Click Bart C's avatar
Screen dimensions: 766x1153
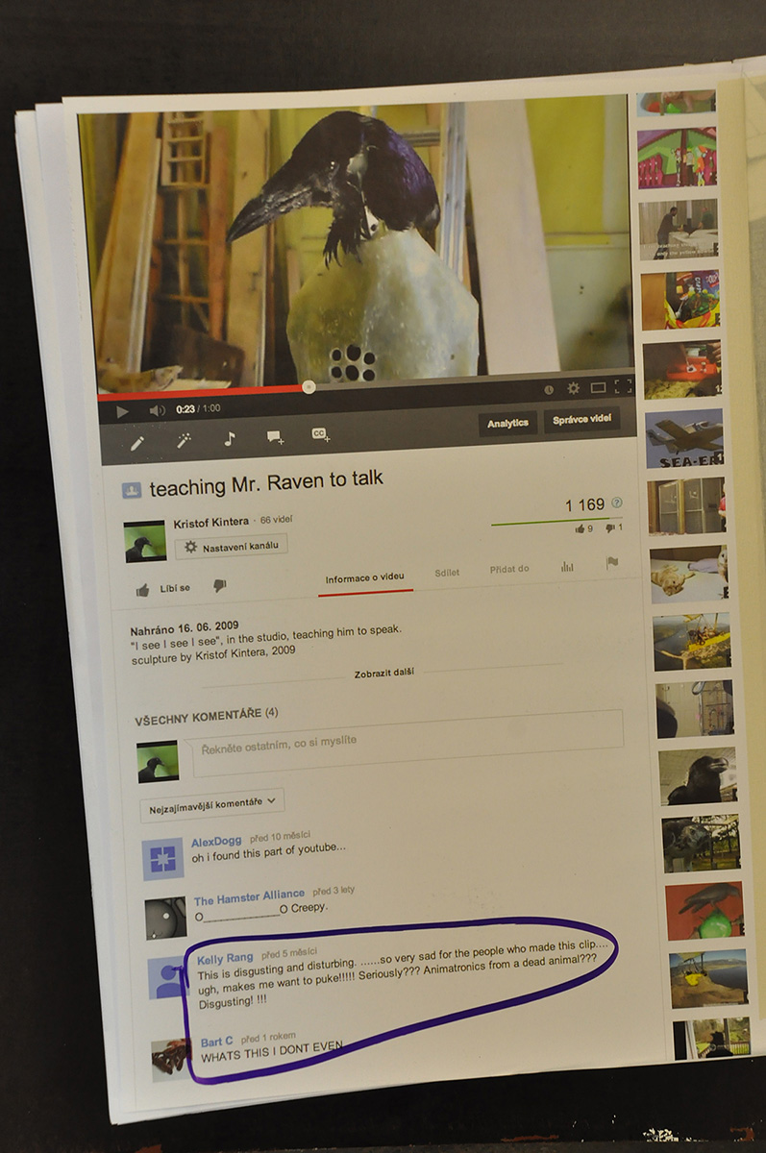171,1060
